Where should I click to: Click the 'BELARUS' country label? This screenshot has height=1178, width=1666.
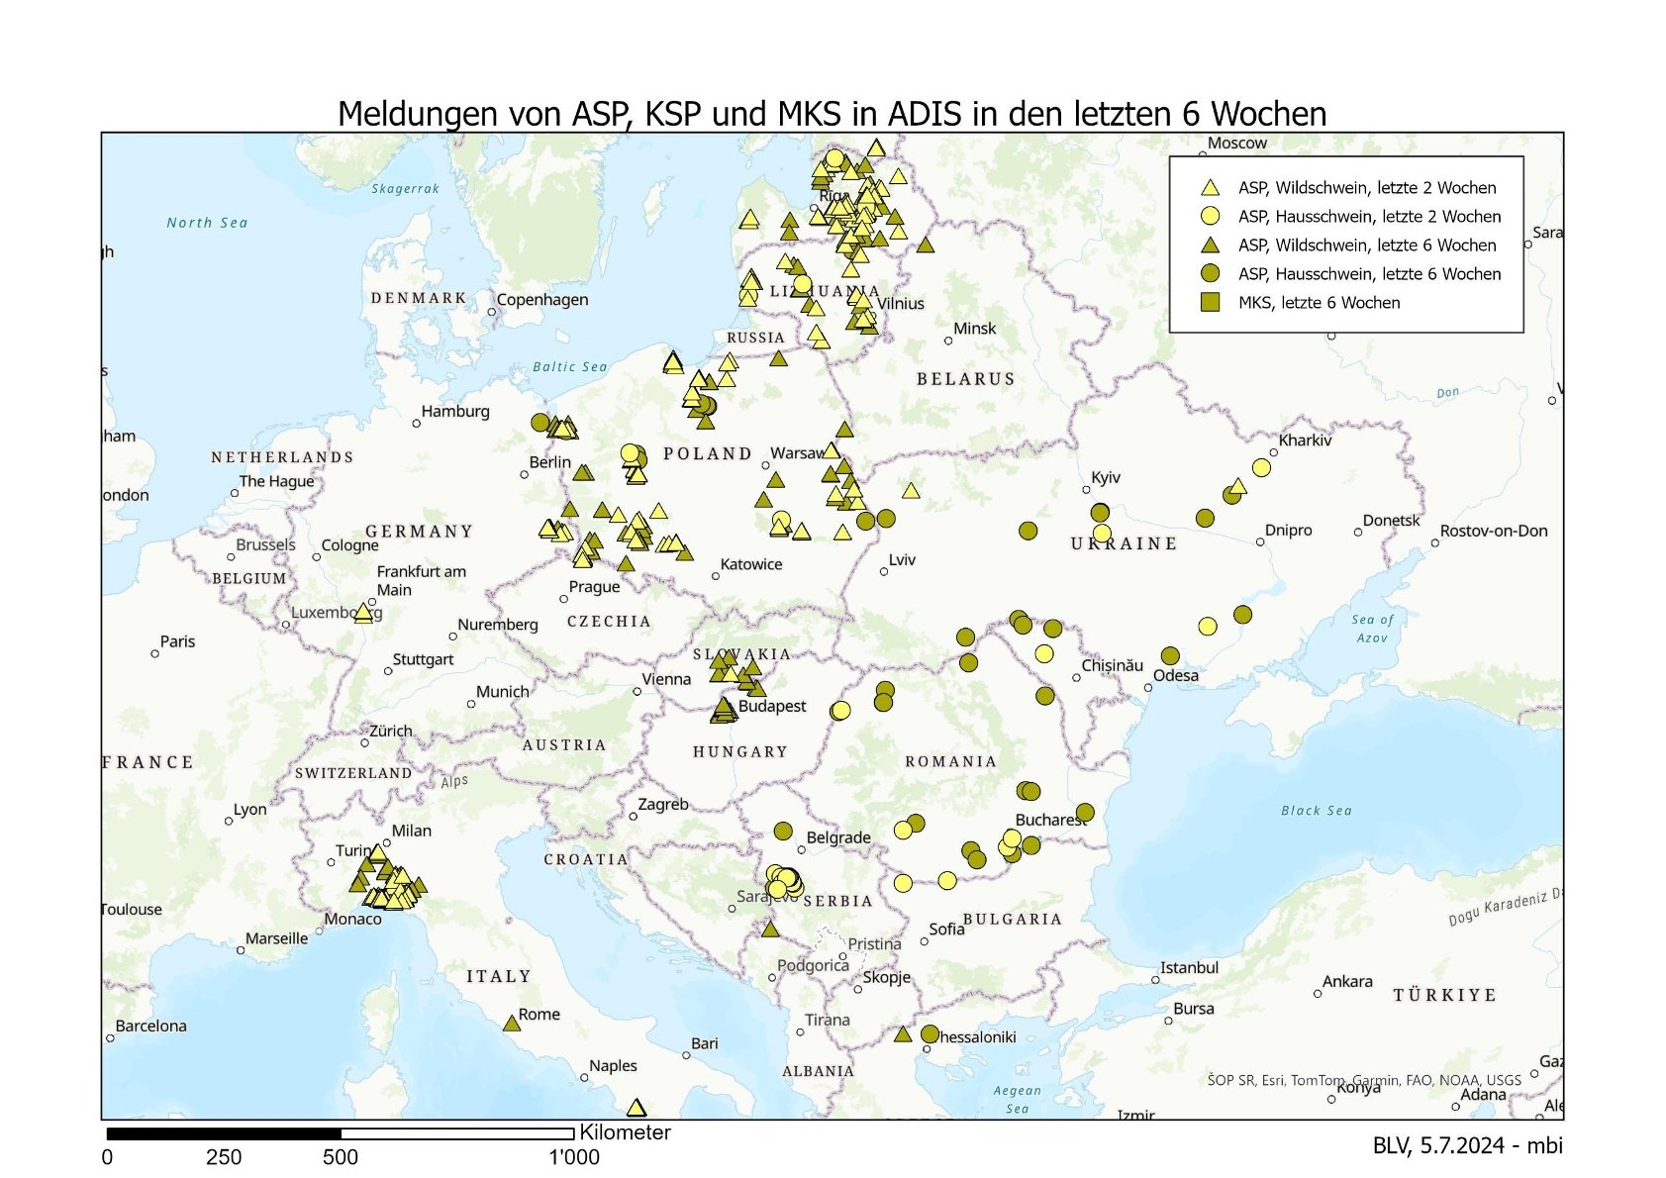point(966,379)
